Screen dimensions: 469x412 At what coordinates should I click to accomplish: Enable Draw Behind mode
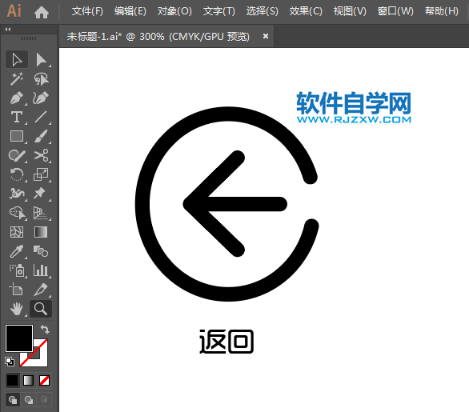click(x=29, y=400)
